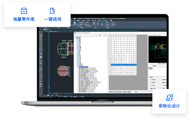The width and height of the screenshot is (190, 119).
Task: Add a layout with the plus at the canvas bottom
Action: pos(60,95)
